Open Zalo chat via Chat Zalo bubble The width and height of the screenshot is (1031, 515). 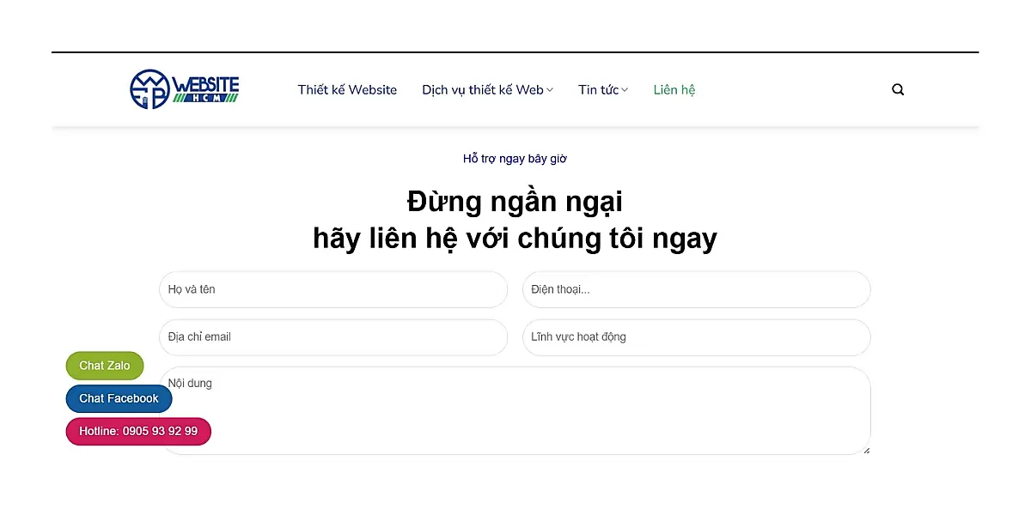click(x=104, y=365)
